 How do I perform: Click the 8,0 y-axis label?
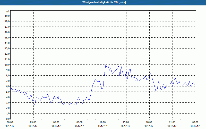[x=8, y=76]
